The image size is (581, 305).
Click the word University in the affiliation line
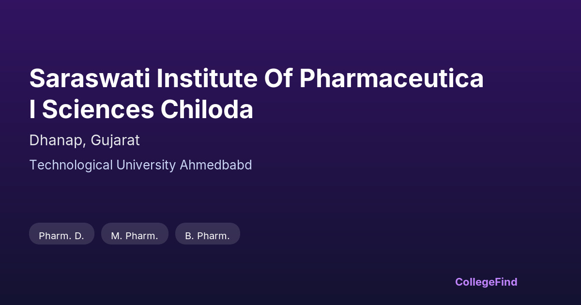tap(146, 165)
